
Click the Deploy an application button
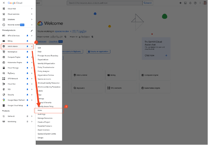pyautogui.click(x=98, y=51)
